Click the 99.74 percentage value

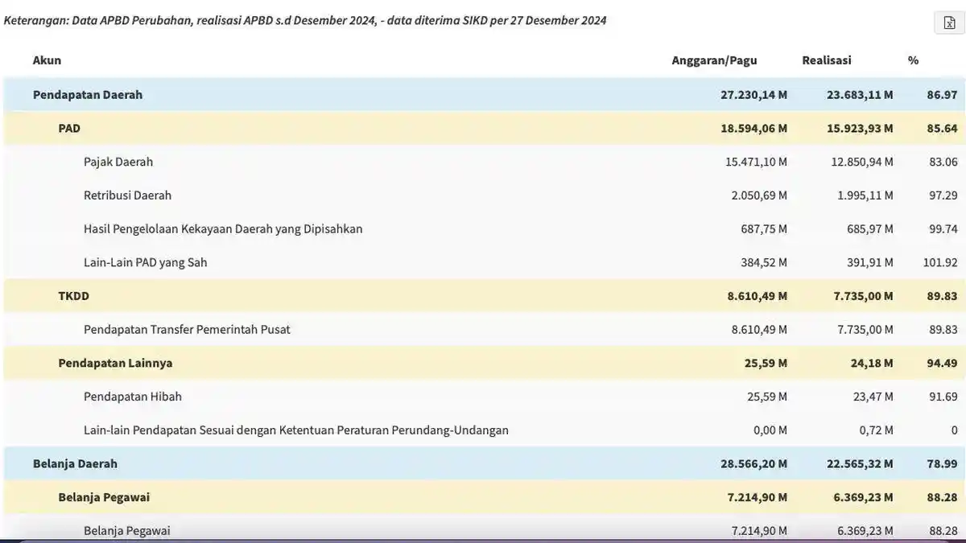pyautogui.click(x=943, y=228)
